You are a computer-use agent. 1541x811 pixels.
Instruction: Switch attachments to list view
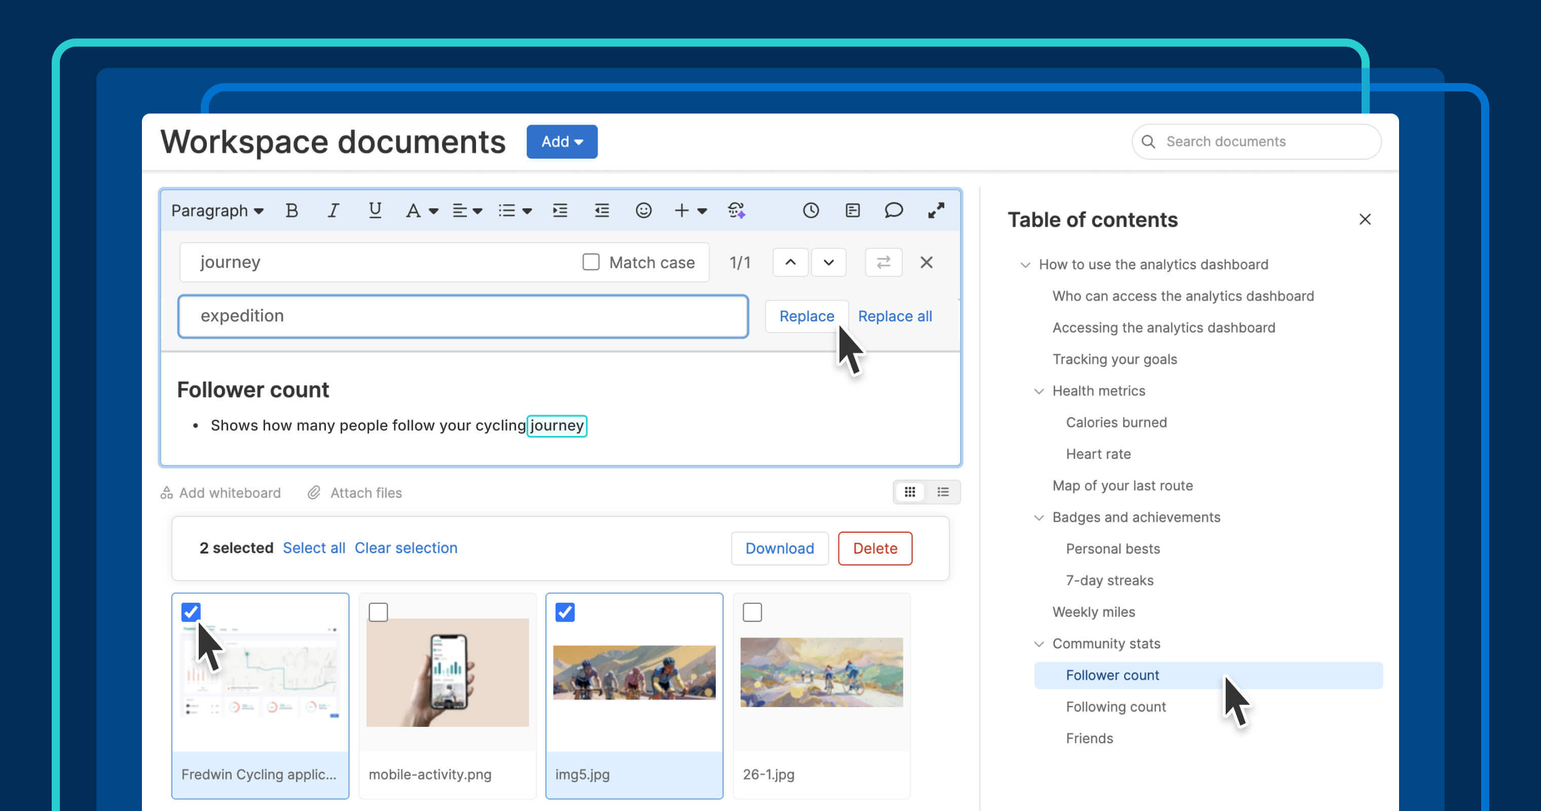[x=943, y=492]
